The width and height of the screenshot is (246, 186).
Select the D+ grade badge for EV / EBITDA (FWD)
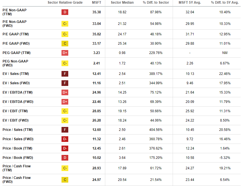pos(65,102)
